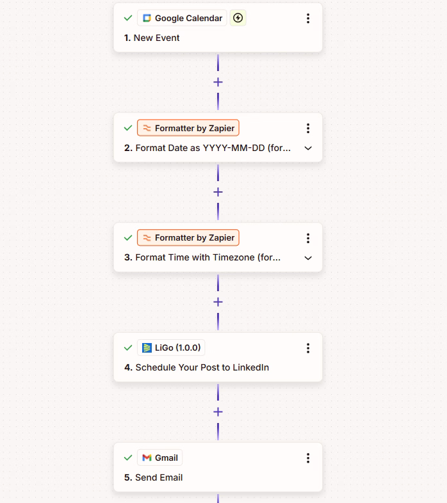447x503 pixels.
Task: Open three-dot menu for New Event step
Action: pos(308,19)
